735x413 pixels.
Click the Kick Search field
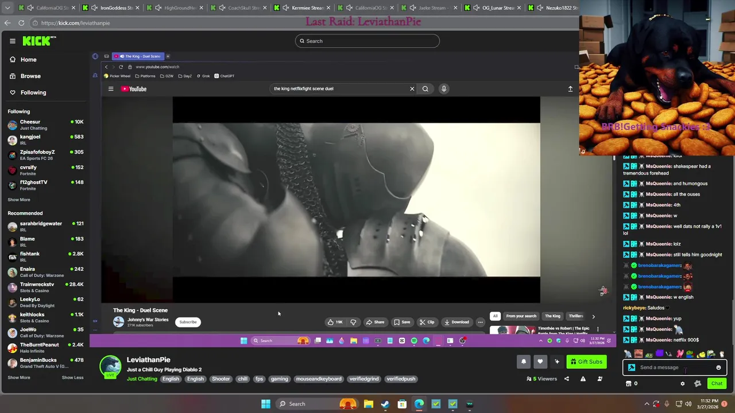(367, 41)
